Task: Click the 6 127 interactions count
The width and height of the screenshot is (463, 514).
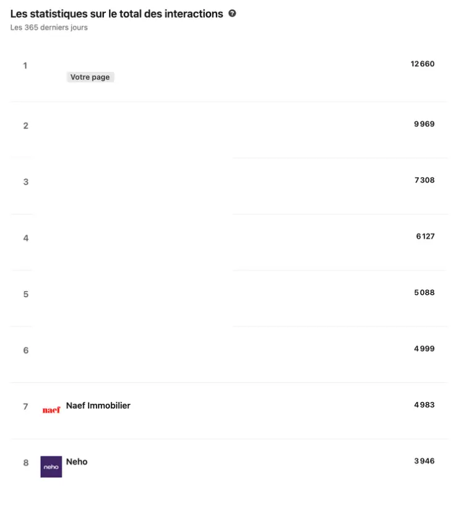Action: 425,236
